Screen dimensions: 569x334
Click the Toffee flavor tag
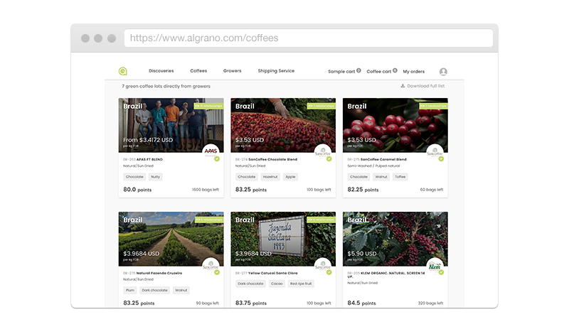point(400,177)
